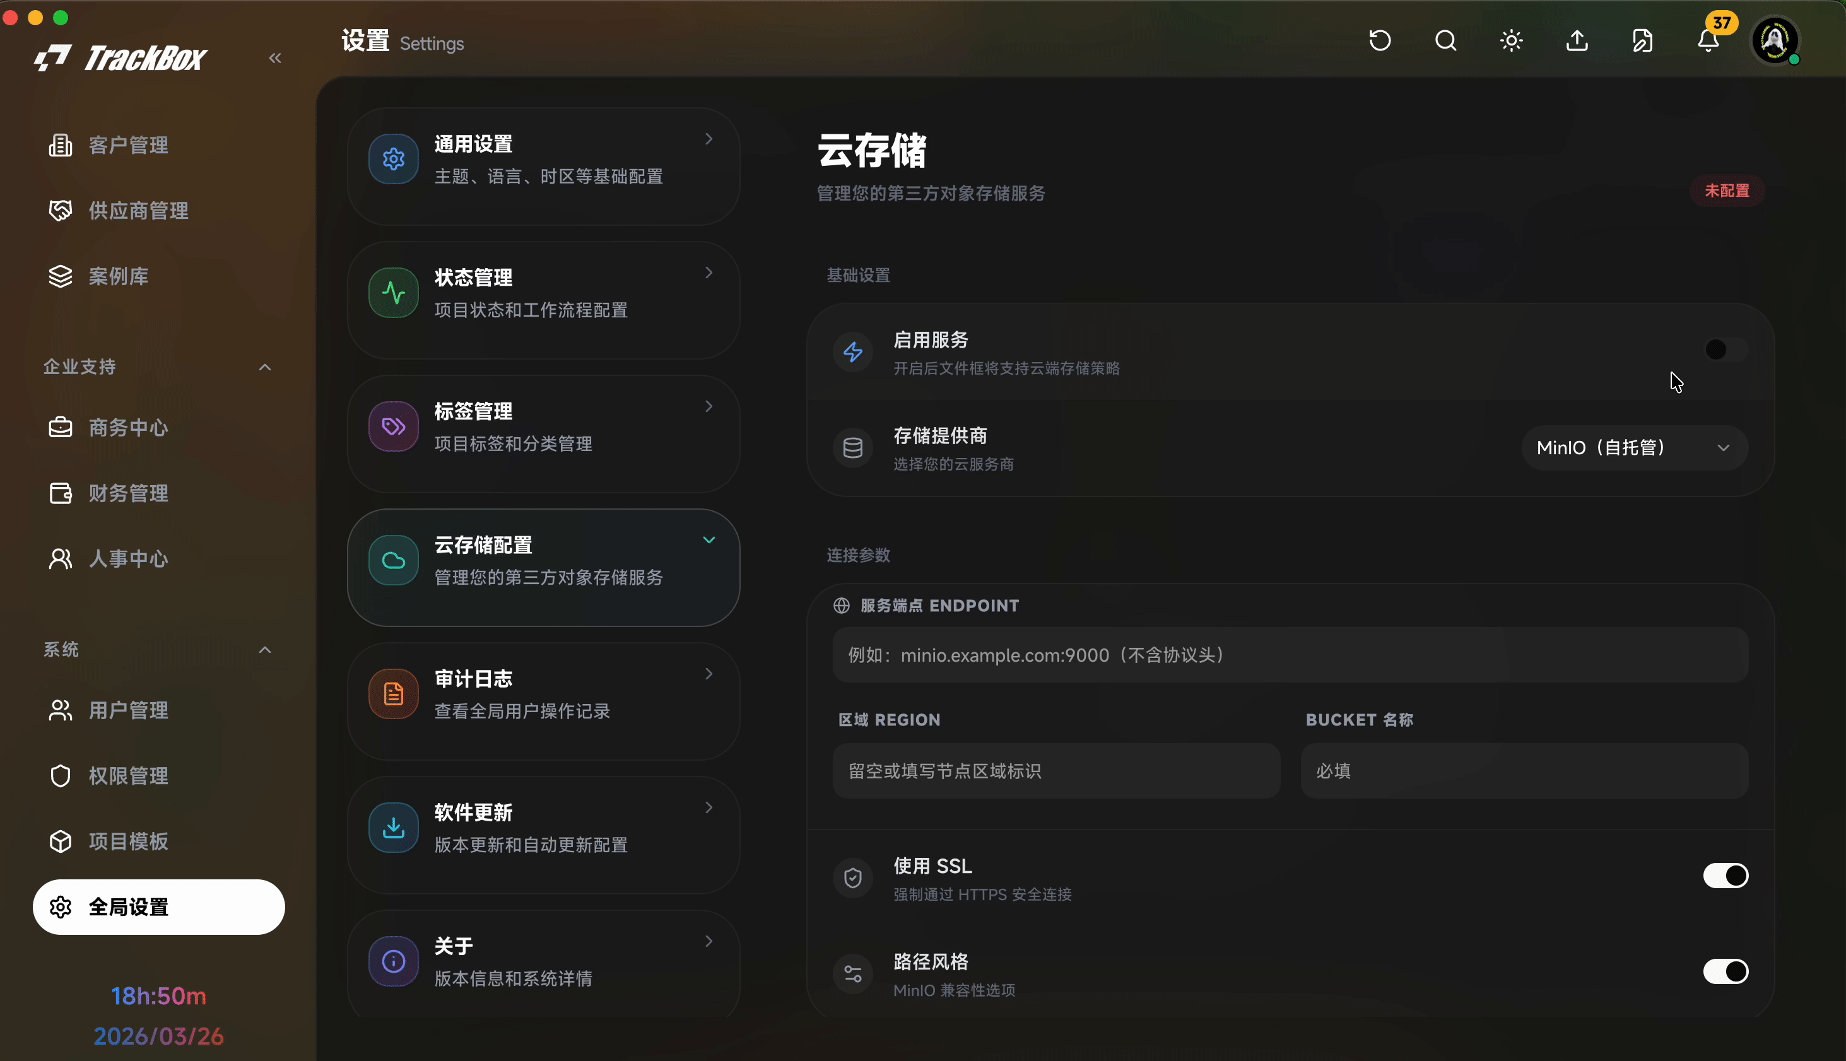Expand 审计日志 card chevron
The height and width of the screenshot is (1061, 1846).
(708, 673)
